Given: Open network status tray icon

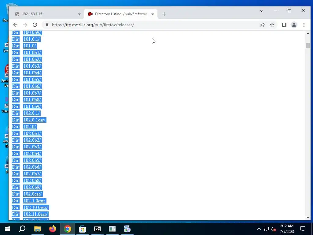Looking at the screenshot, I should tap(266, 229).
